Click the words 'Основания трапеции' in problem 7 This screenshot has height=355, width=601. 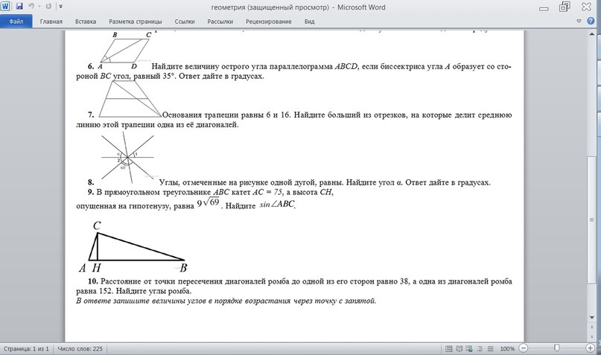tap(200, 115)
